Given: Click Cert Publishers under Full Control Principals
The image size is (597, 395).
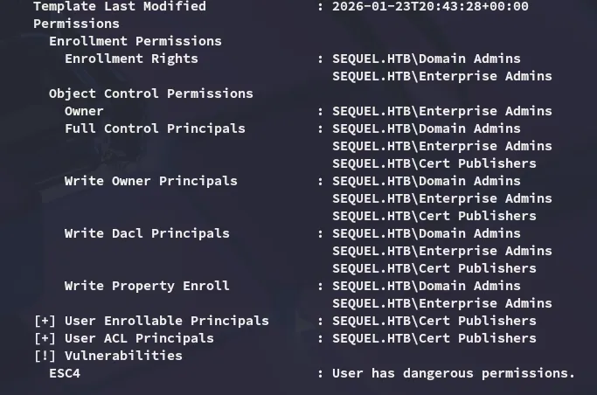Looking at the screenshot, I should [434, 163].
